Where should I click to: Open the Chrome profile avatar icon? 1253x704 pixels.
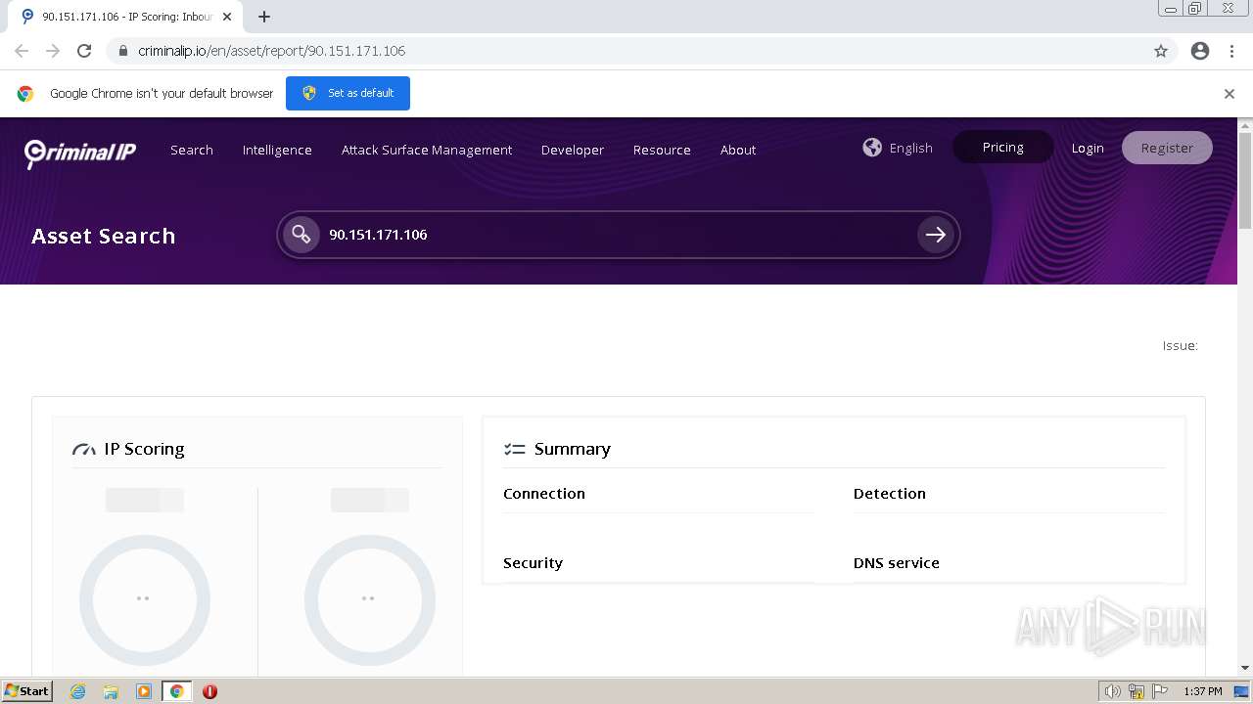click(1200, 51)
